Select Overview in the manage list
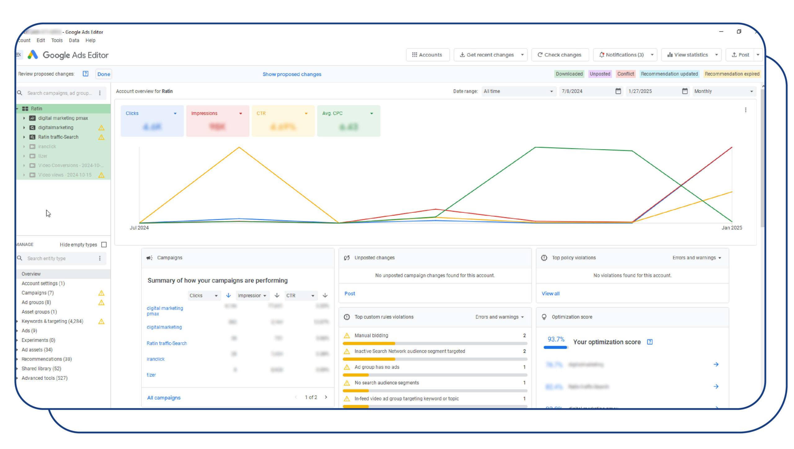 [63, 274]
